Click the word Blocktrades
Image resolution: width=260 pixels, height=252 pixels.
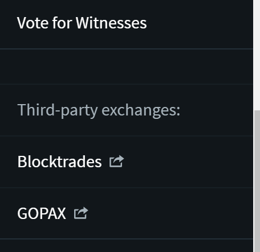tap(59, 162)
